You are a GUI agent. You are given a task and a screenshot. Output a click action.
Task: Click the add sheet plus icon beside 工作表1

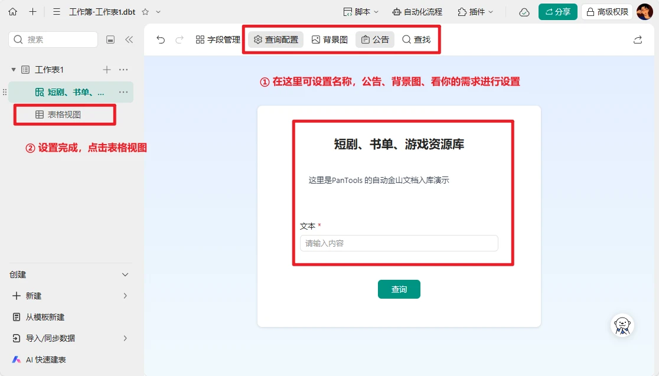click(x=107, y=70)
